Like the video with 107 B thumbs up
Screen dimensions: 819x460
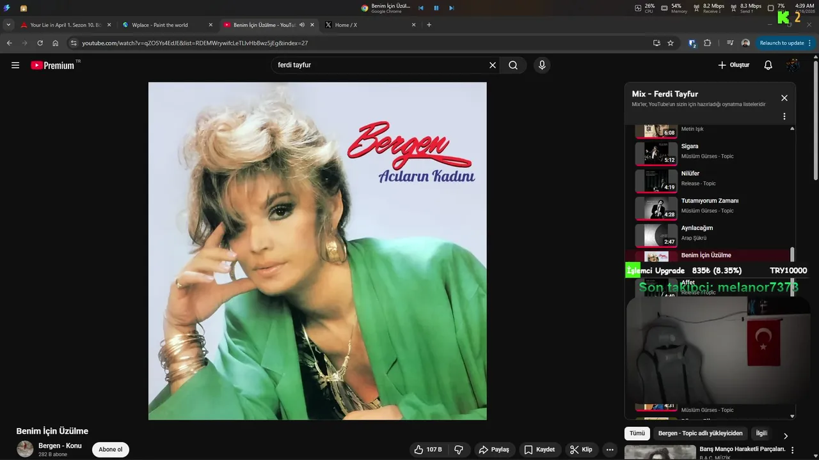pyautogui.click(x=428, y=450)
